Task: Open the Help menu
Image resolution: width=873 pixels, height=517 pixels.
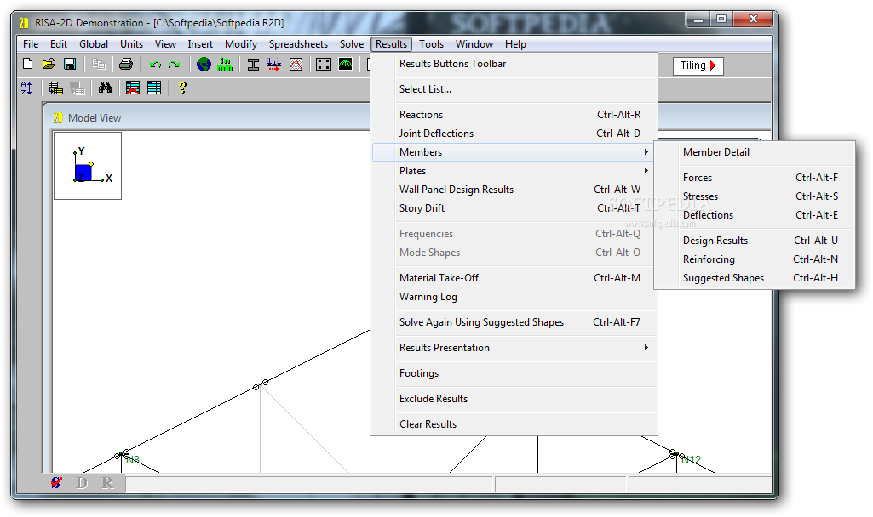Action: (515, 44)
